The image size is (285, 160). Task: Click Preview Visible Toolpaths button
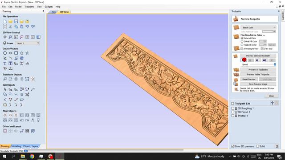click(258, 75)
